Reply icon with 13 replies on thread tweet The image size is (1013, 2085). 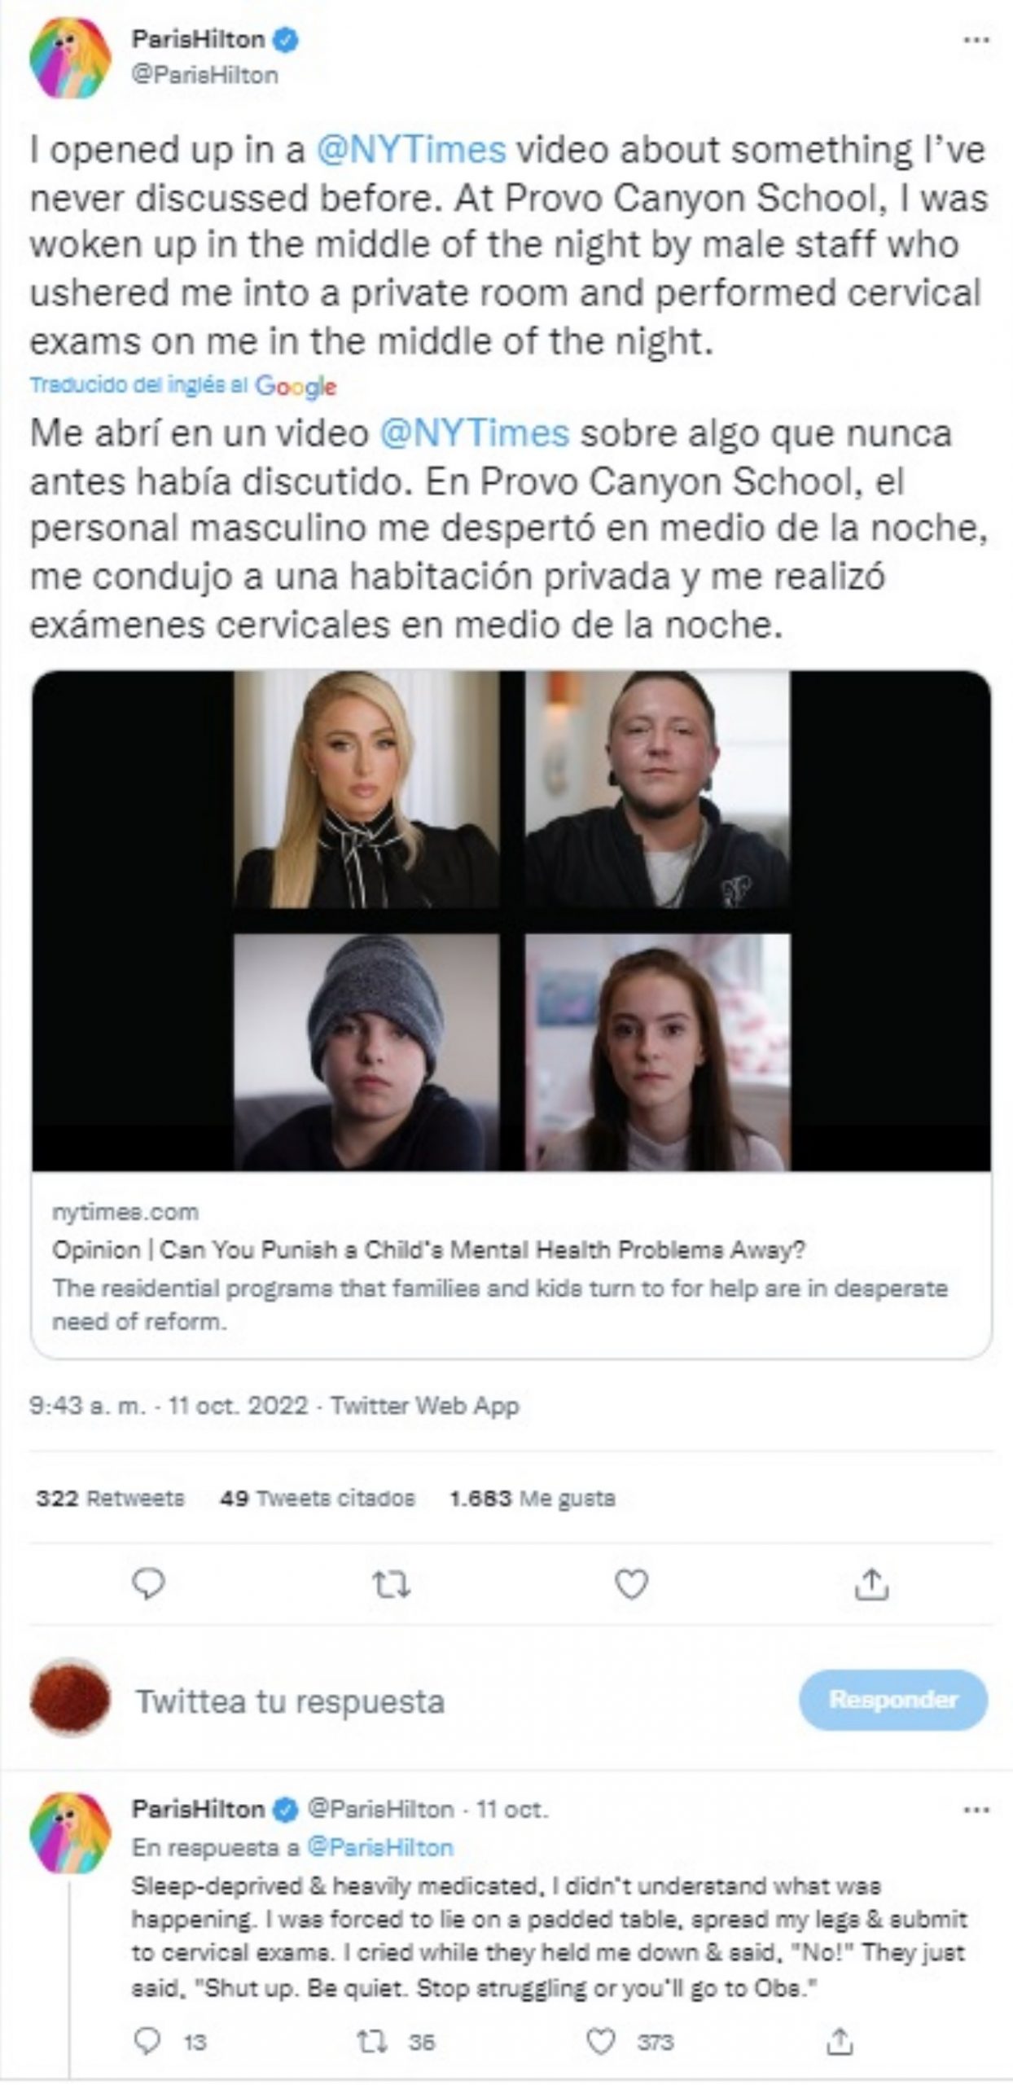147,2040
